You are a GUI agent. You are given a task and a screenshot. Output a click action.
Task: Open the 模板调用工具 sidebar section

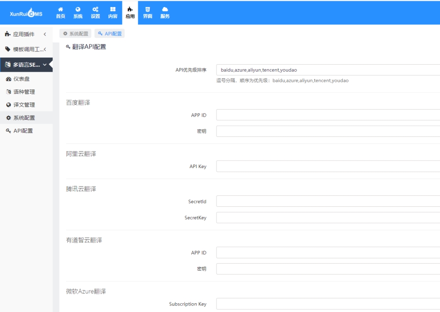click(x=26, y=49)
